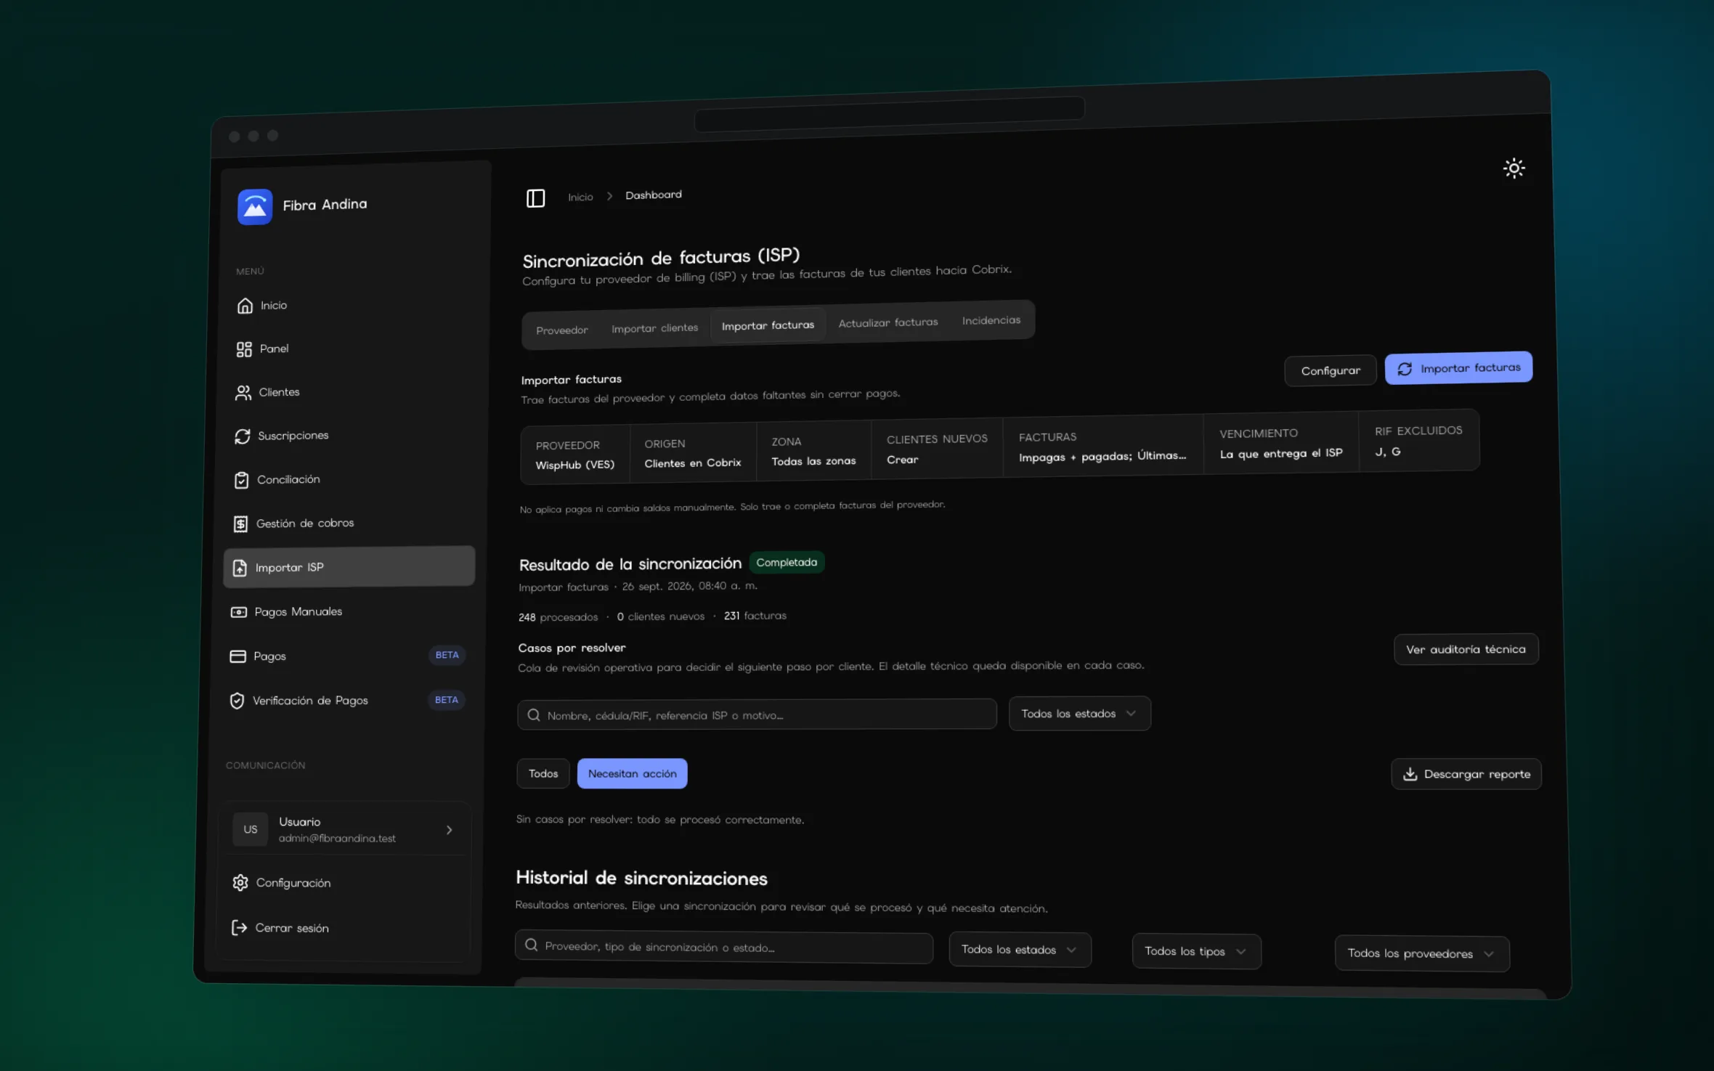Image resolution: width=1714 pixels, height=1071 pixels.
Task: Open Todos los tipos dropdown
Action: (1196, 951)
